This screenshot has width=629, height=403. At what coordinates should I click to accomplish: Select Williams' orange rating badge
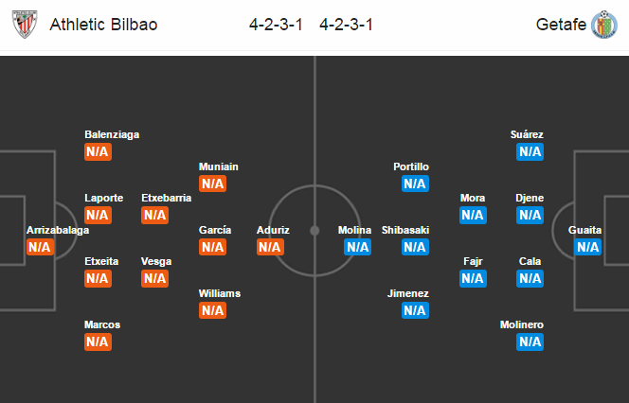tap(212, 310)
